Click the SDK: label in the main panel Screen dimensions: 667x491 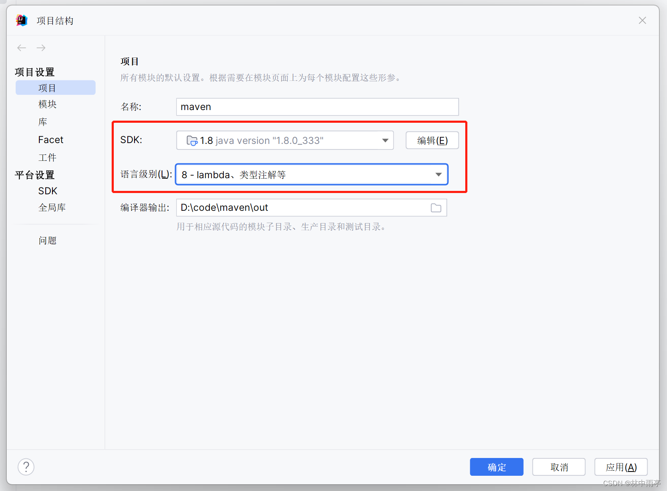click(131, 140)
